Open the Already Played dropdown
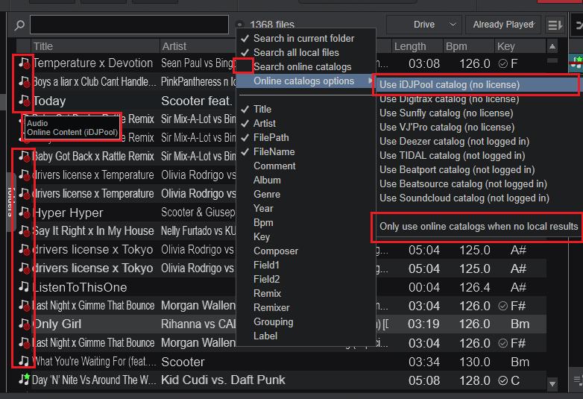 (503, 25)
